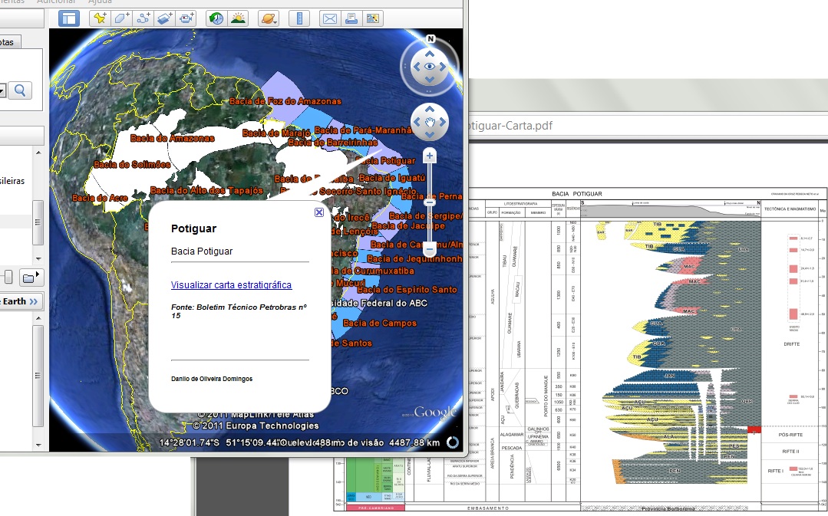This screenshot has width=828, height=516.
Task: Move the map right with the hand joystick arrow
Action: pos(443,122)
